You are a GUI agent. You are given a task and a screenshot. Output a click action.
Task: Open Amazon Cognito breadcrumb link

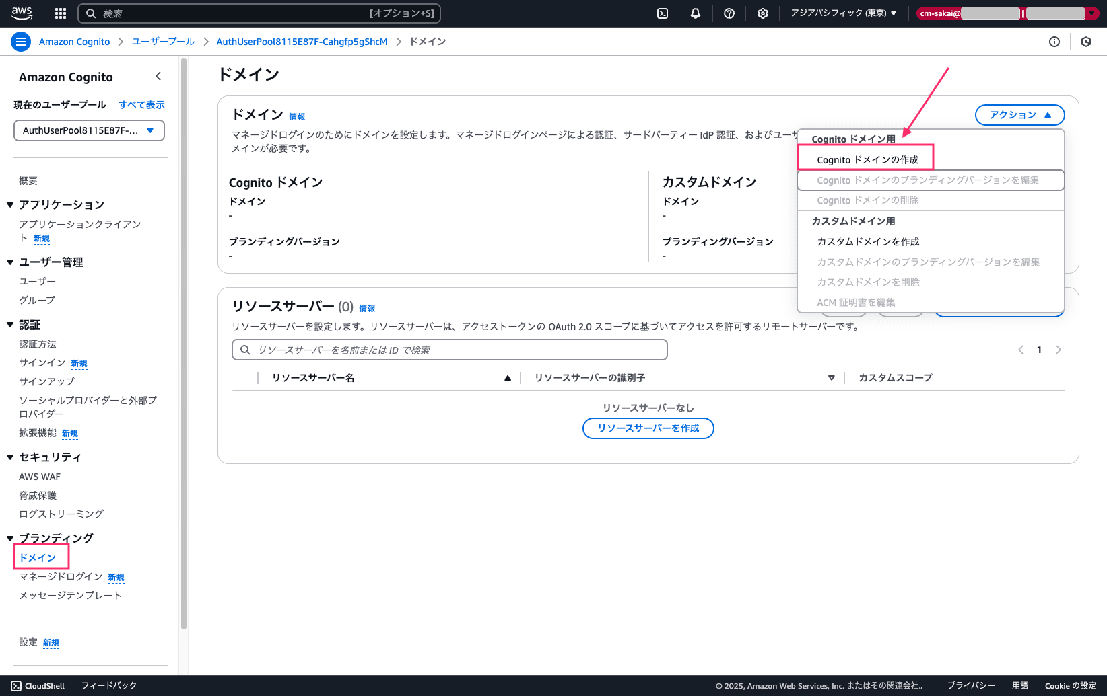[74, 42]
